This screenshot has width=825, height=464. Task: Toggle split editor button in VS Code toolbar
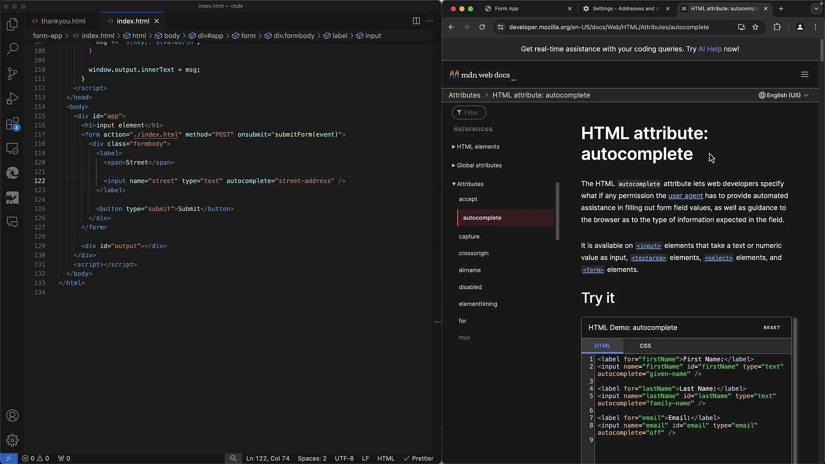416,20
